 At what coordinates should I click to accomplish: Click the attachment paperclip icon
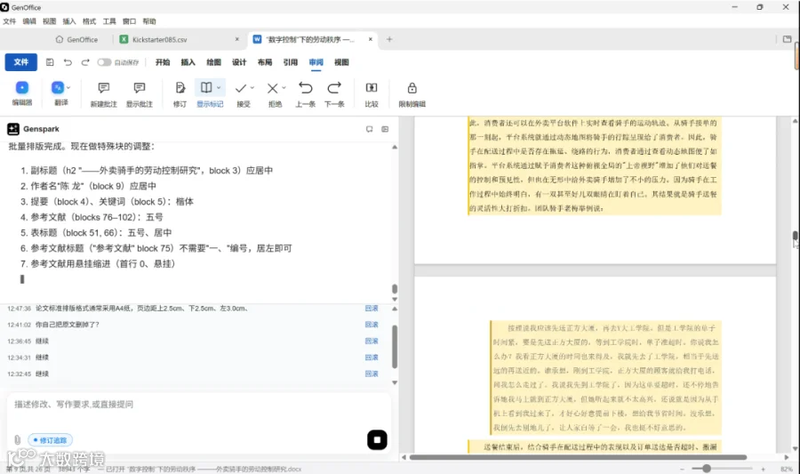click(x=18, y=440)
